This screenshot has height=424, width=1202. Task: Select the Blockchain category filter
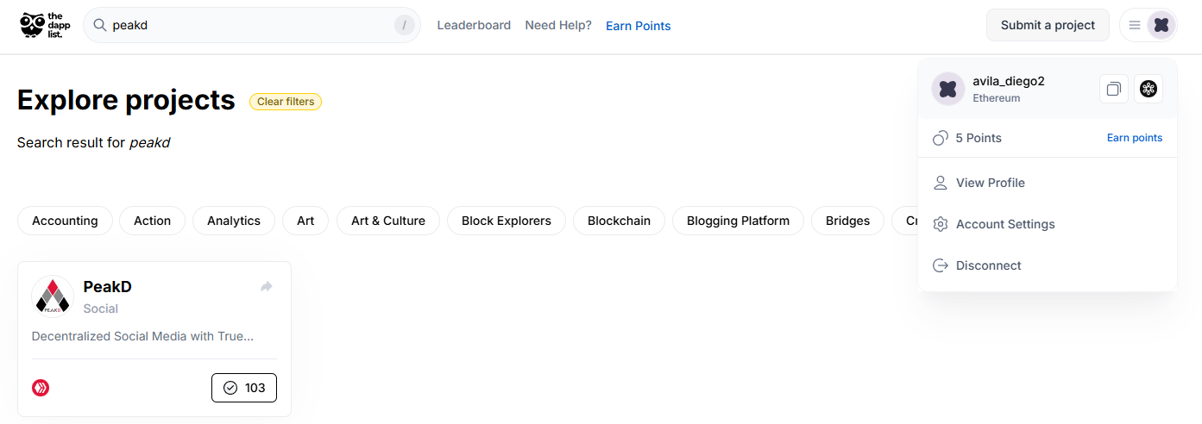619,221
